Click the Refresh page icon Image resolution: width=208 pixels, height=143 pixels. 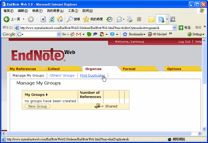pos(52,19)
